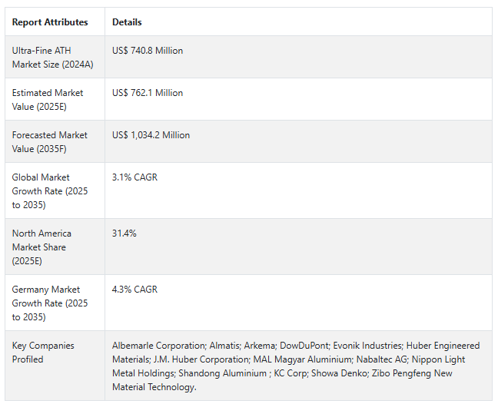Select the North America Market Share label

click(41, 247)
